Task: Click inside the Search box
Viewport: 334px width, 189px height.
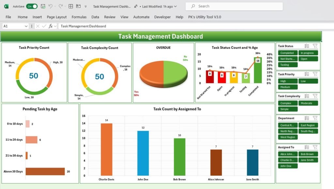Action: click(x=234, y=6)
